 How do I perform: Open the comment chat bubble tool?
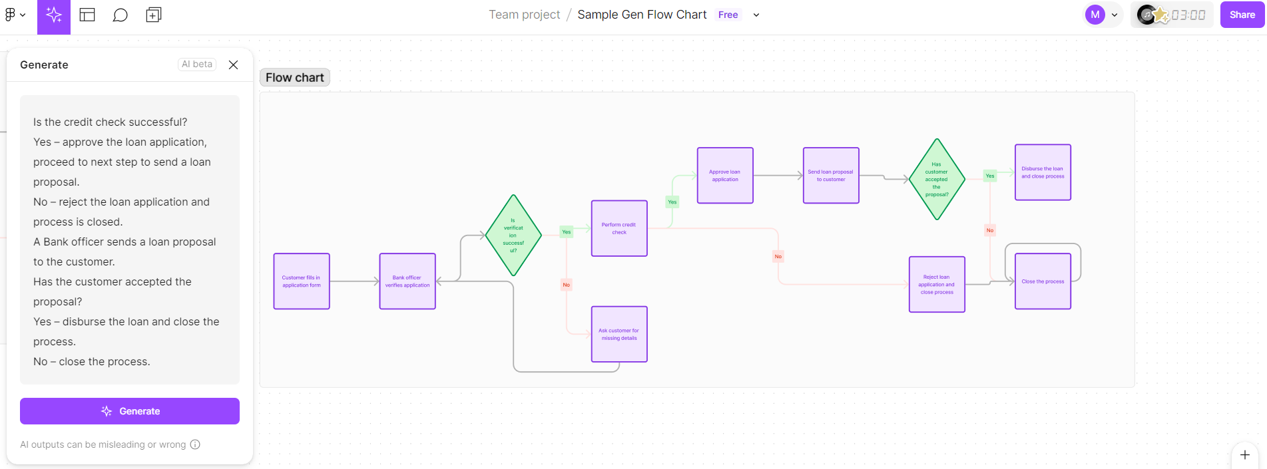click(x=121, y=14)
